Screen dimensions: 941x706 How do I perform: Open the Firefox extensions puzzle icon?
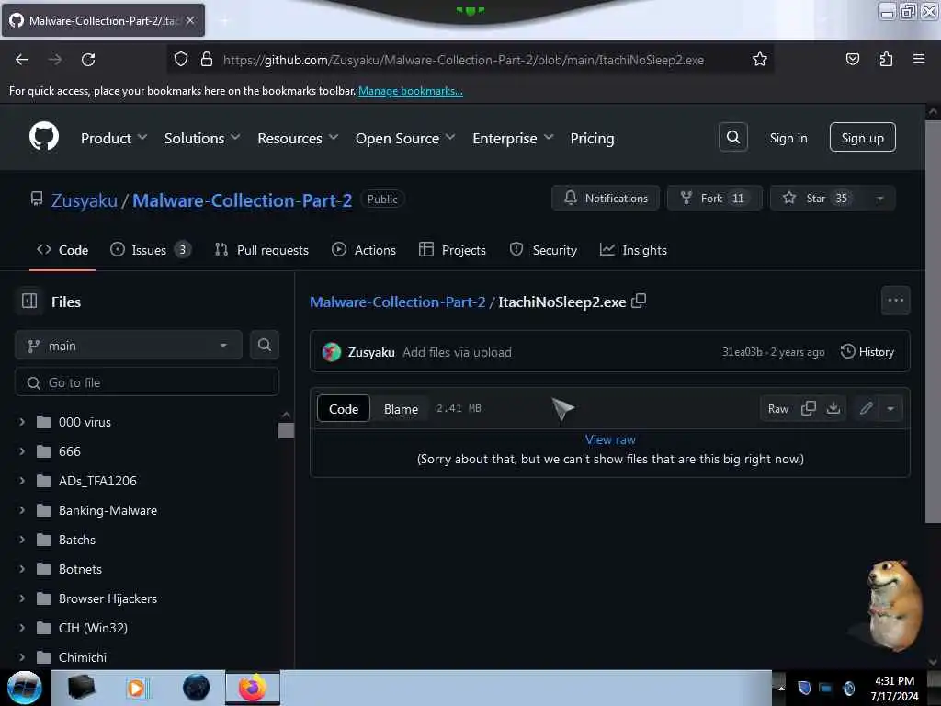[886, 60]
